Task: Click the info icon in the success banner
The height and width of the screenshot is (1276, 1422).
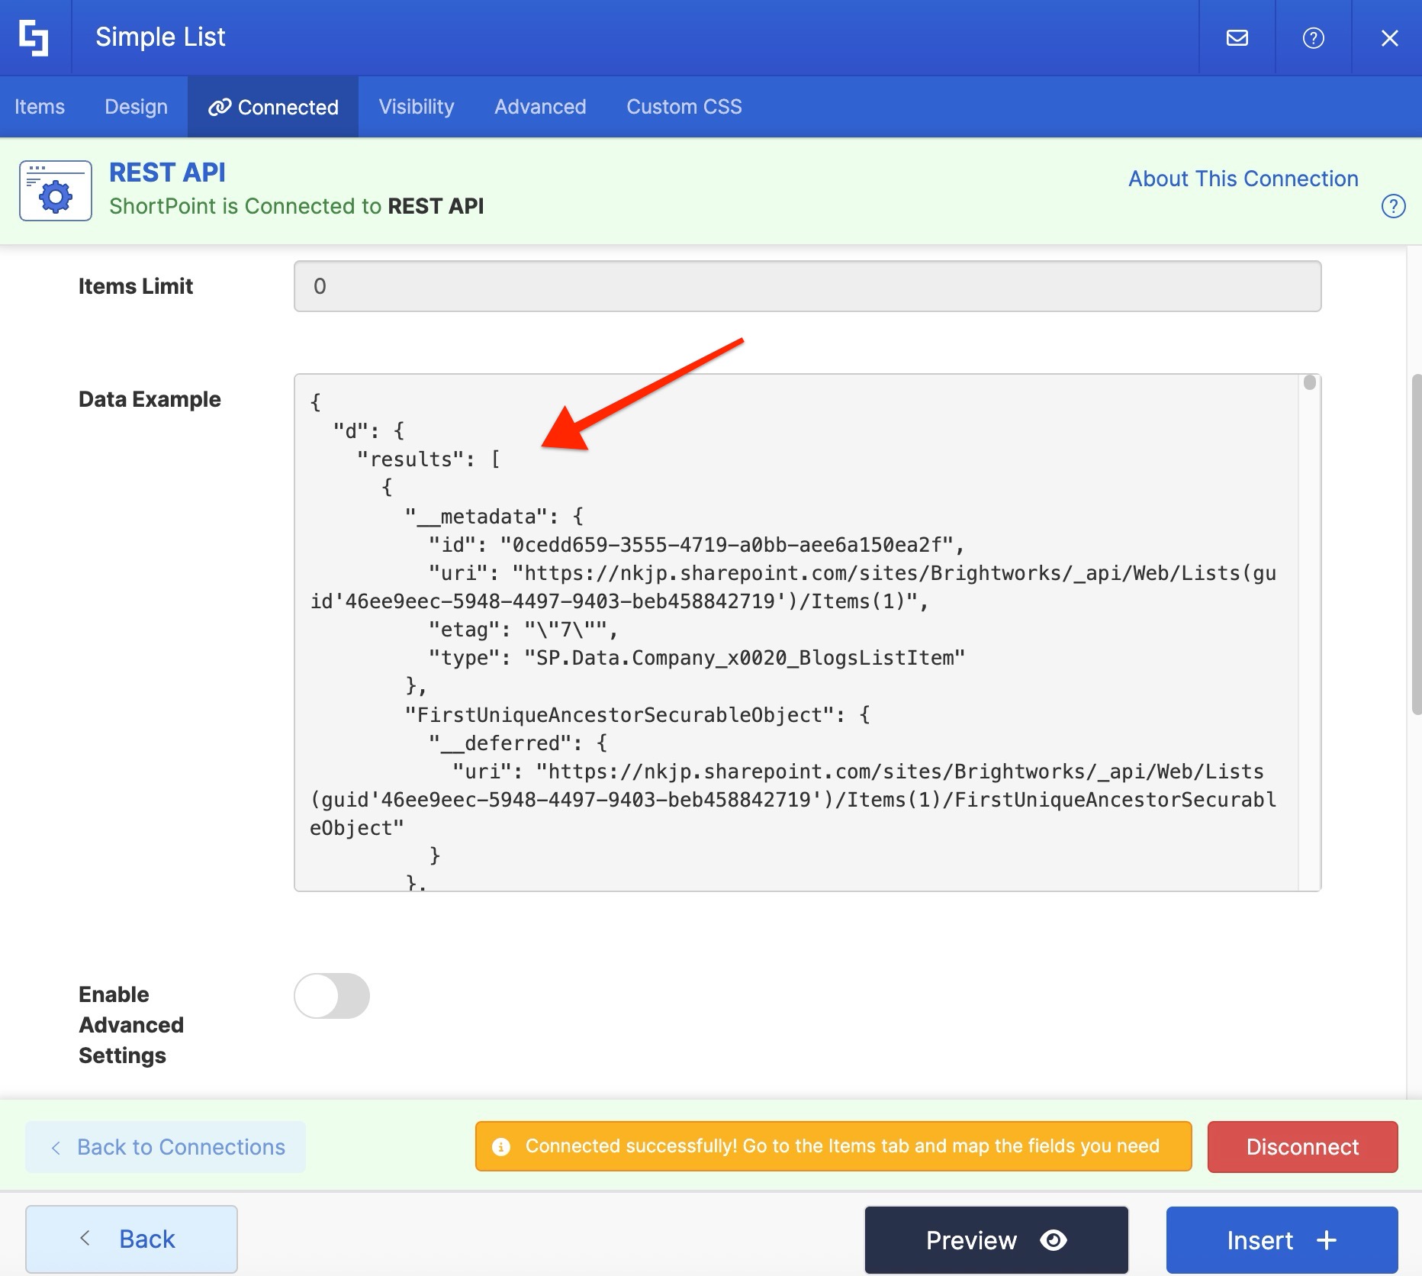Action: tap(501, 1146)
